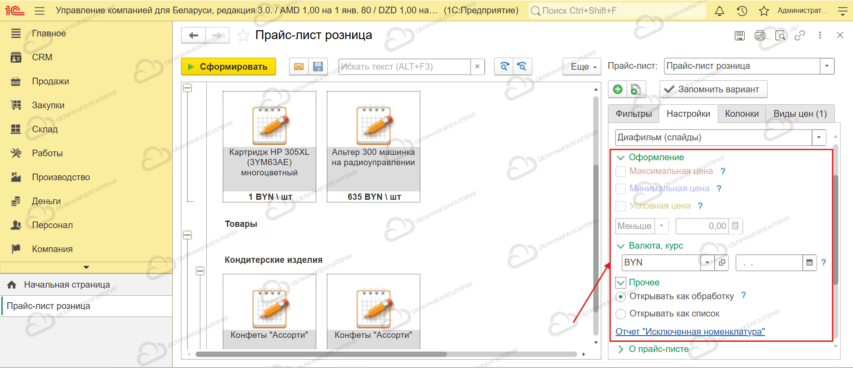Send price list by email icon
This screenshot has width=853, height=368.
[x=299, y=67]
